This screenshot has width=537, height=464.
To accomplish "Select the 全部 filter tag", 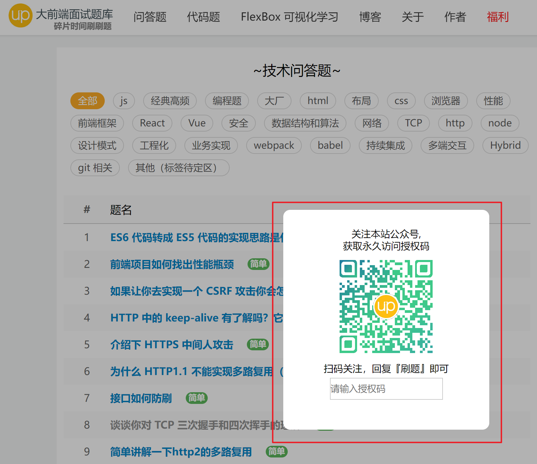I will point(88,101).
